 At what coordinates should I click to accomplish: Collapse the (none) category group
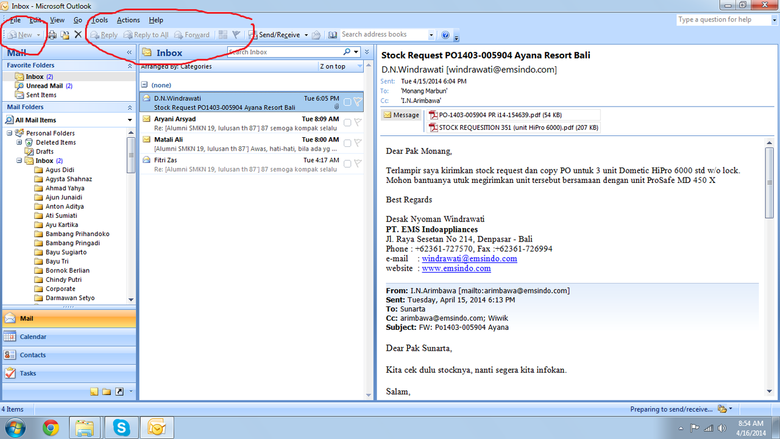[144, 85]
